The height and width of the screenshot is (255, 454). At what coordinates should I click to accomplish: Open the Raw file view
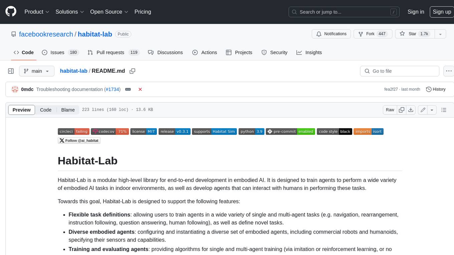[390, 110]
